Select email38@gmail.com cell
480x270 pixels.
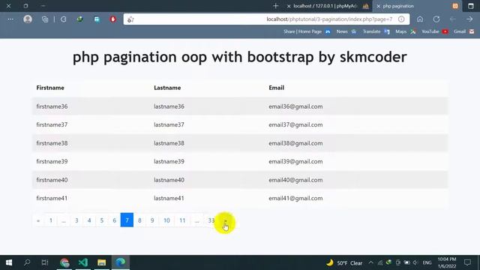pyautogui.click(x=295, y=143)
